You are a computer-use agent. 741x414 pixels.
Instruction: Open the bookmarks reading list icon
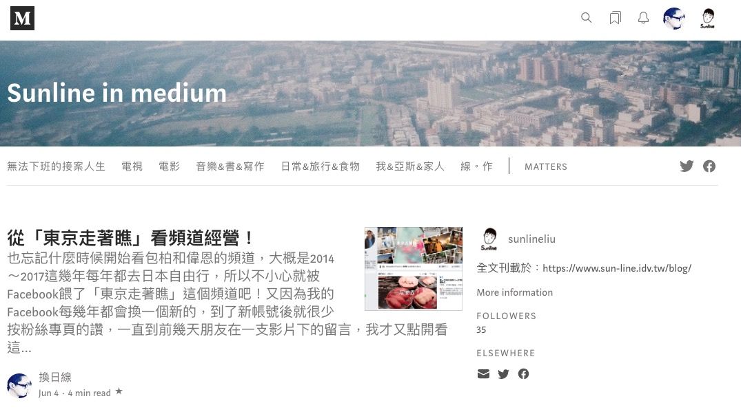click(615, 18)
